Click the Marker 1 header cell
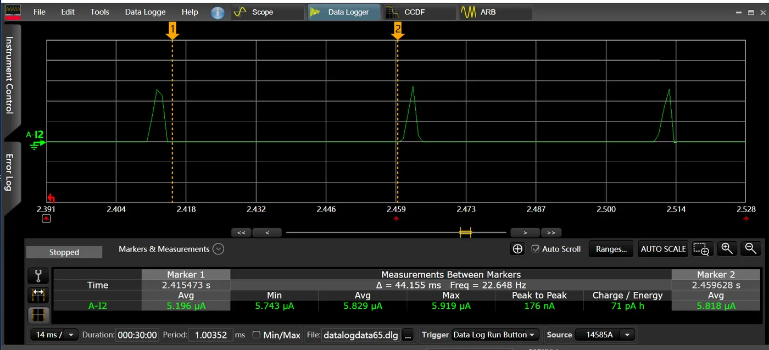This screenshot has width=769, height=350. pos(186,274)
